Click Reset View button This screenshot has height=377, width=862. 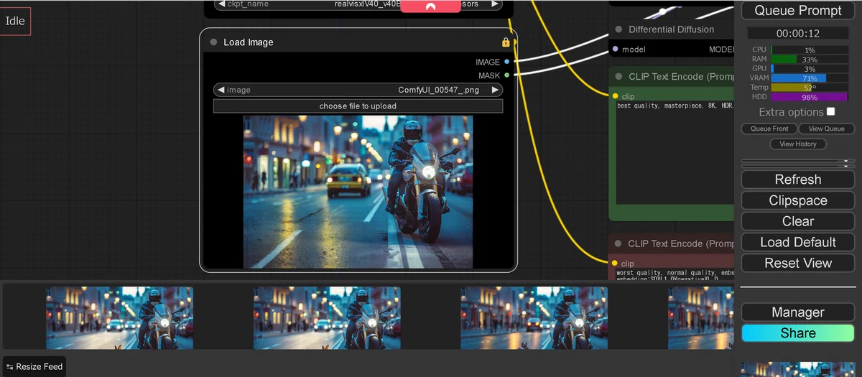pyautogui.click(x=798, y=263)
